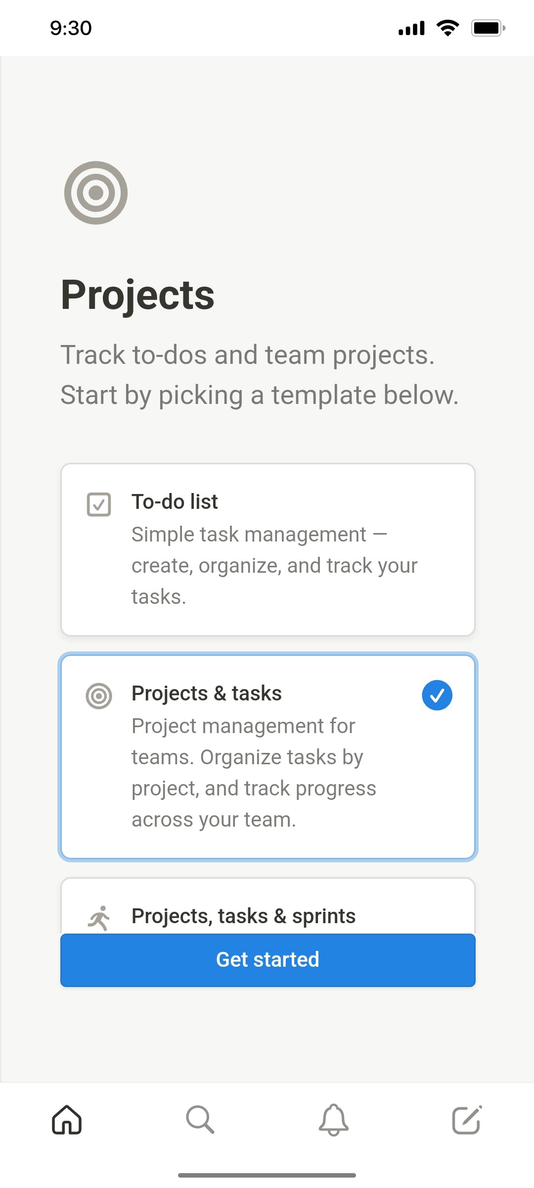The width and height of the screenshot is (534, 1188).
Task: Open search from the bottom bar
Action: click(200, 1120)
